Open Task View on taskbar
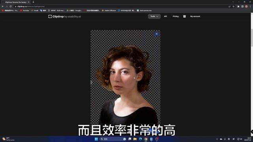This screenshot has height=142, width=253. (130, 139)
